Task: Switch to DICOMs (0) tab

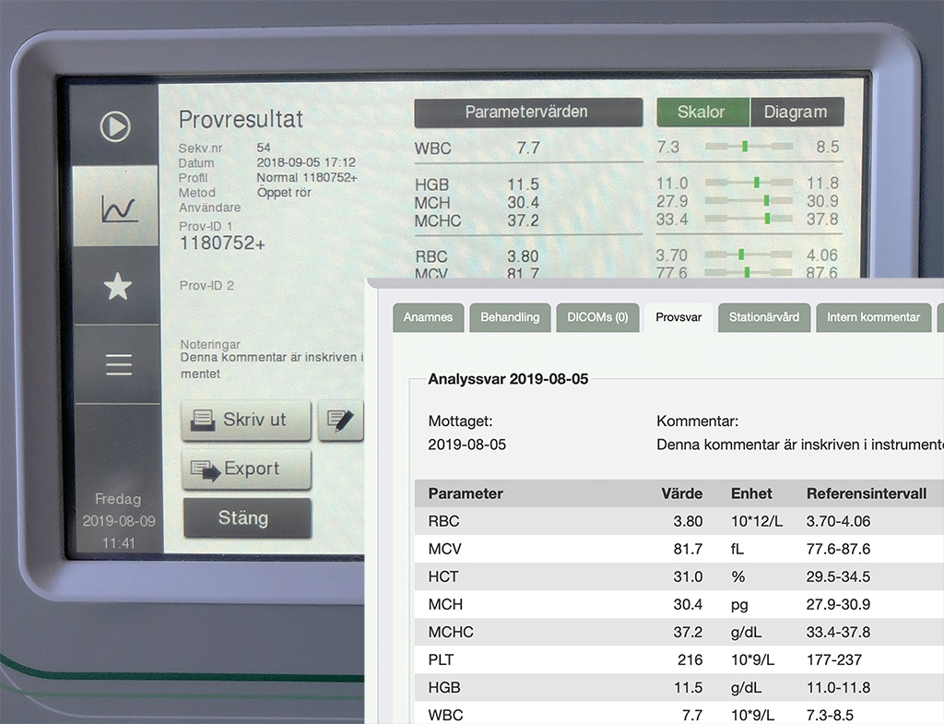Action: pyautogui.click(x=596, y=317)
